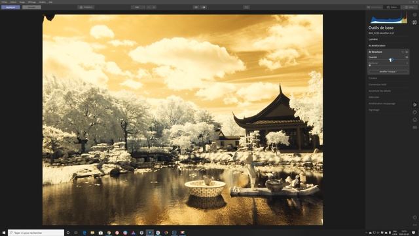Click the Modifier masque button
The image size is (419, 236).
(388, 71)
